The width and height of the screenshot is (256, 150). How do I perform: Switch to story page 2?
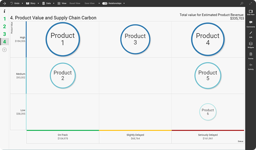pyautogui.click(x=4, y=26)
